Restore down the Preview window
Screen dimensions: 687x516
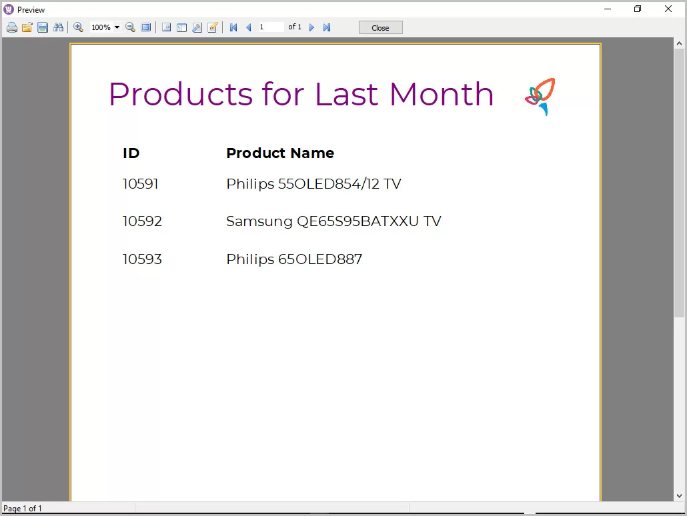pyautogui.click(x=638, y=9)
